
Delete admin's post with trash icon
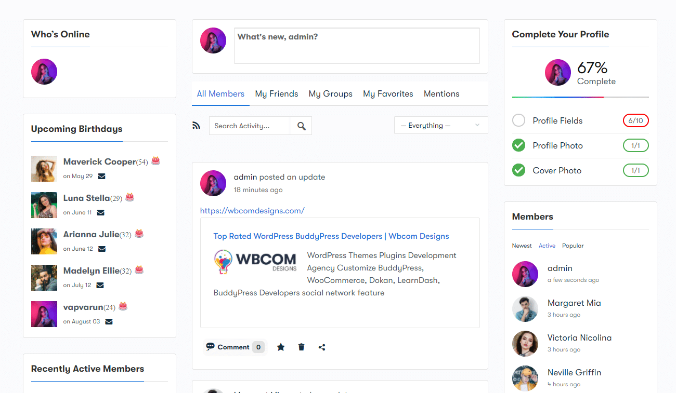point(301,347)
